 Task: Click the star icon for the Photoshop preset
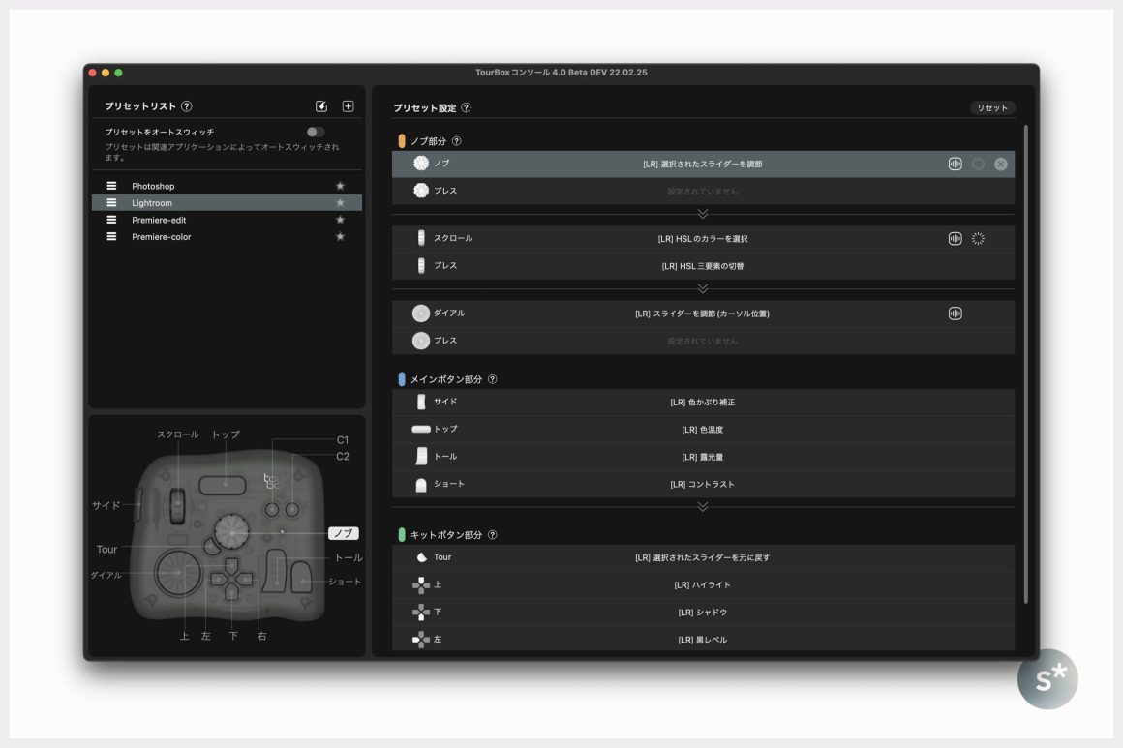point(340,186)
